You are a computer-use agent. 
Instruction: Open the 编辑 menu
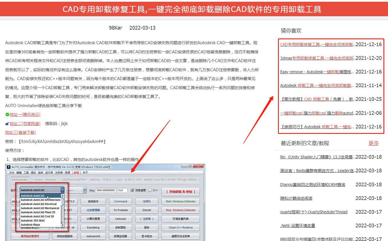pyautogui.click(x=19, y=173)
